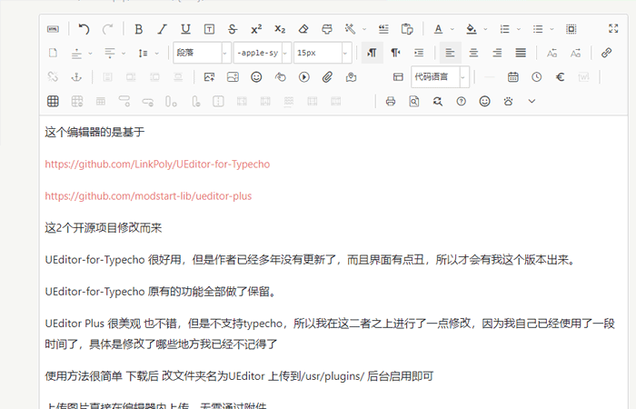Toggle strikethrough formatting
The width and height of the screenshot is (636, 409).
tap(234, 29)
